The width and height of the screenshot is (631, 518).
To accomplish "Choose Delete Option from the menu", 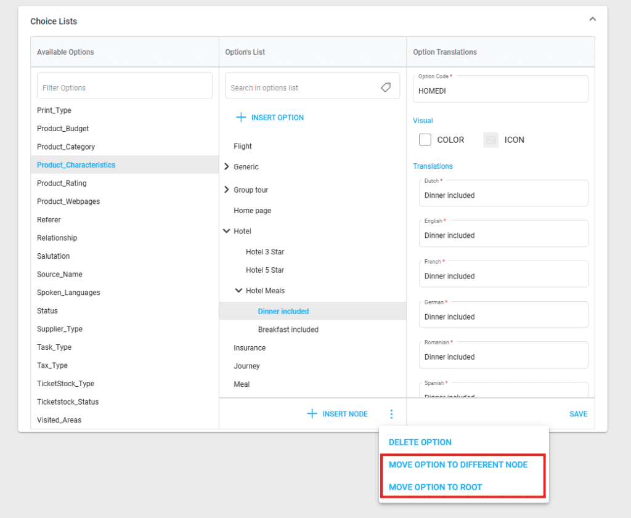I will pos(420,442).
